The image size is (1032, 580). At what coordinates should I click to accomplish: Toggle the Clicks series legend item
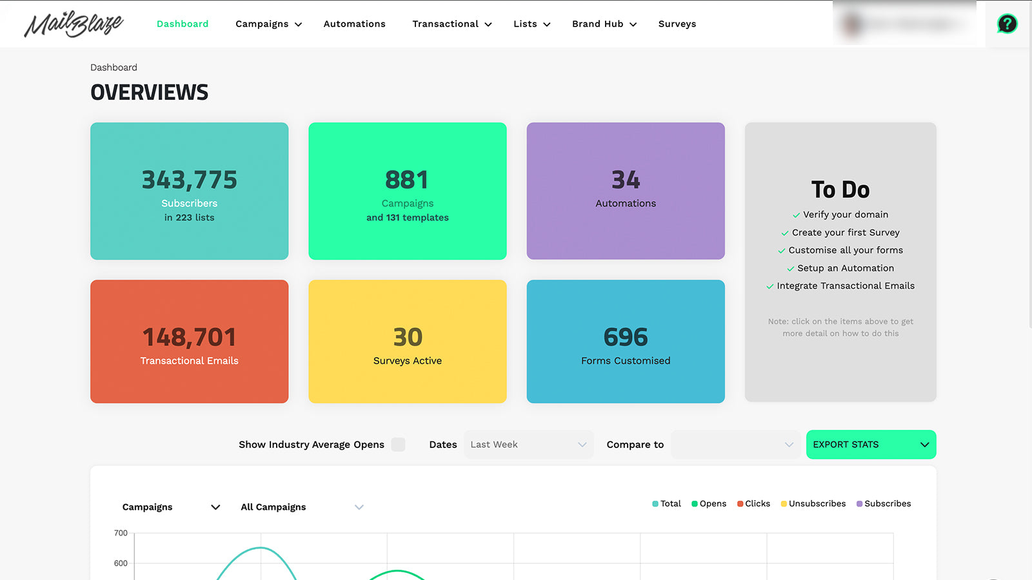click(x=753, y=504)
